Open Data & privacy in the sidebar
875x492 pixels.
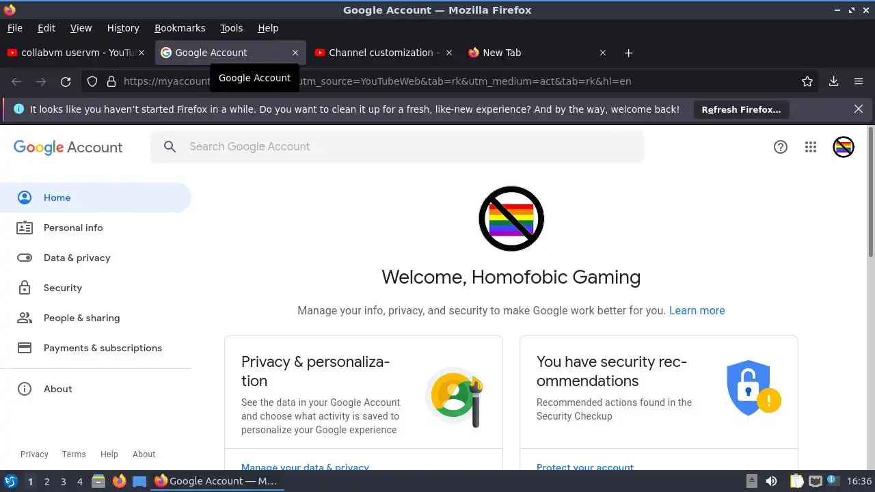(96, 258)
